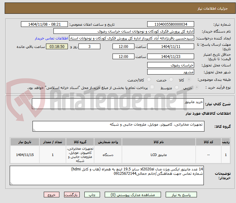The image size is (236, 203).
Task: Click the buyer organization name field
Action: point(123,31)
